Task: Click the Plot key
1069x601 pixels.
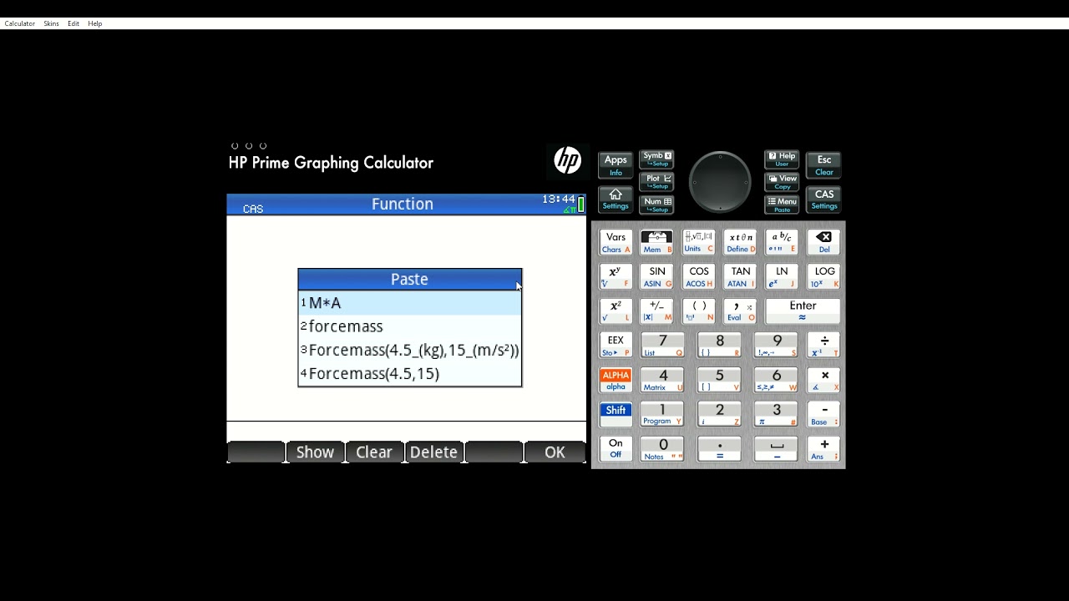Action: click(656, 180)
